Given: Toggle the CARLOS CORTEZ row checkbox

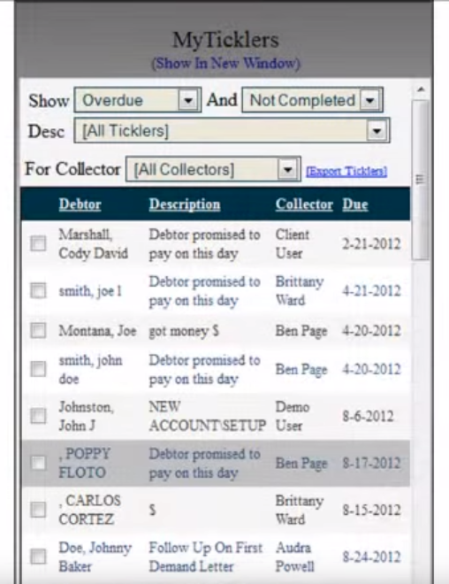Looking at the screenshot, I should 38,510.
